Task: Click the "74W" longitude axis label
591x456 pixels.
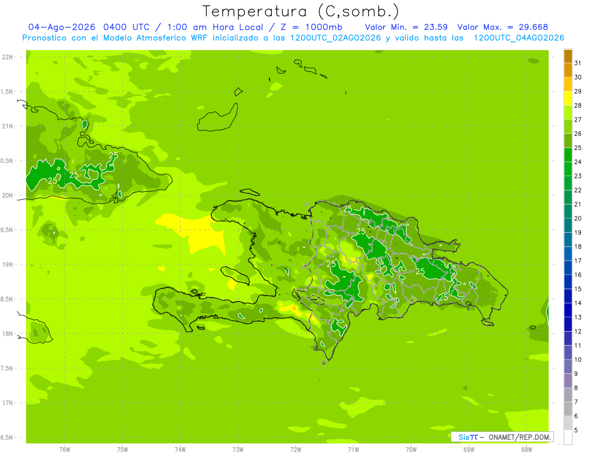Action: (180, 450)
